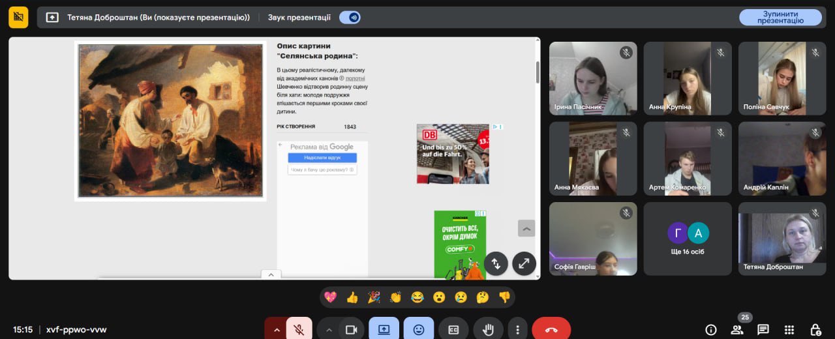835x339 pixels.
Task: Open the activities grid icon
Action: pyautogui.click(x=789, y=329)
